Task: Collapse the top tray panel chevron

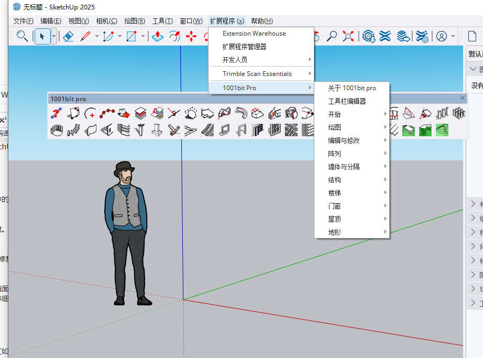Action: [473, 69]
